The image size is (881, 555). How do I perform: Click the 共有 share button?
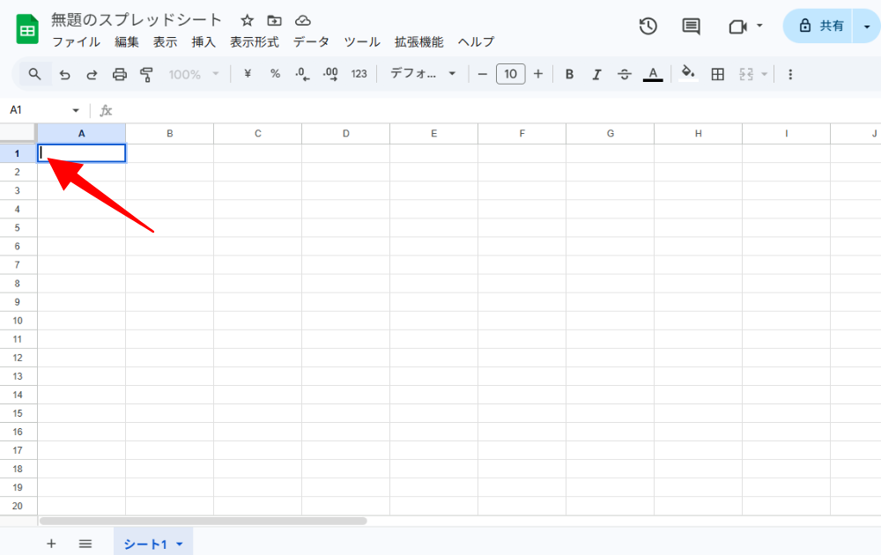click(819, 26)
